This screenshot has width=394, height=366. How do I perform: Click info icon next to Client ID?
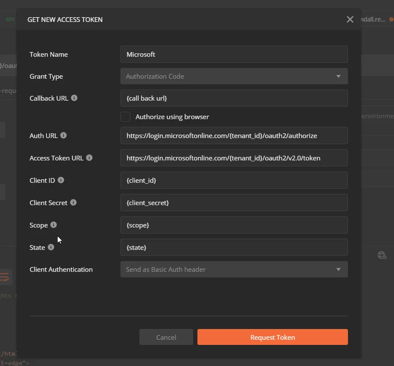tap(61, 180)
